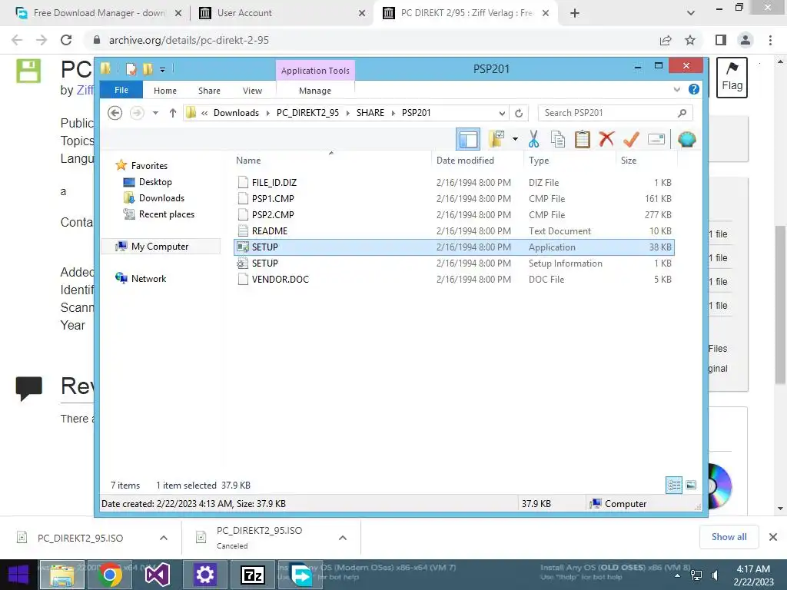This screenshot has height=590, width=787.
Task: Click SHARE in the address breadcrumb
Action: click(370, 113)
